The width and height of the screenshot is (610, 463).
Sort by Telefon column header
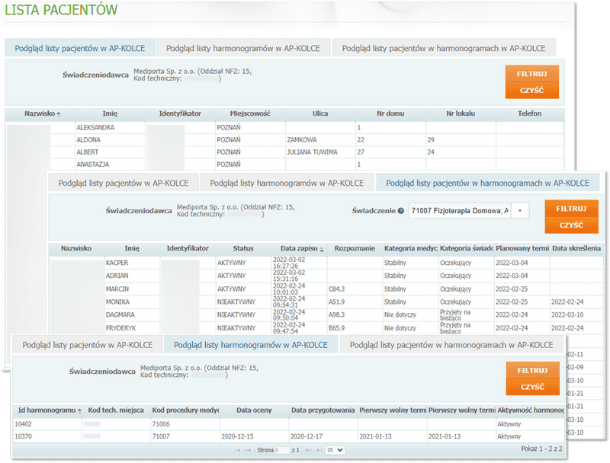point(529,113)
